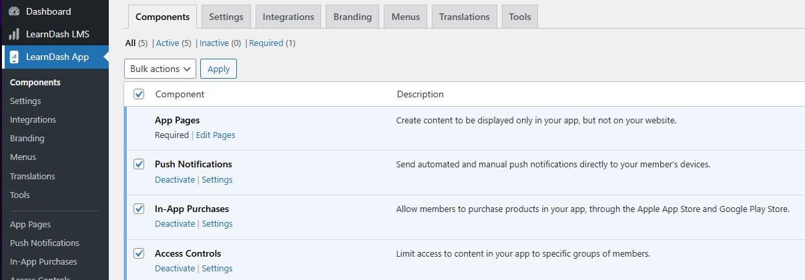Deactivate the Access Controls component

175,269
